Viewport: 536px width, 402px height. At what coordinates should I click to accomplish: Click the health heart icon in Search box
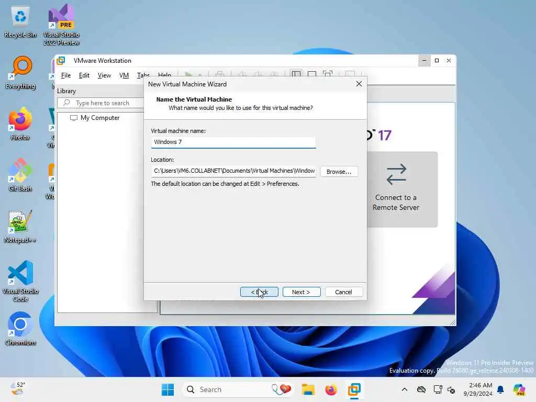pyautogui.click(x=281, y=389)
